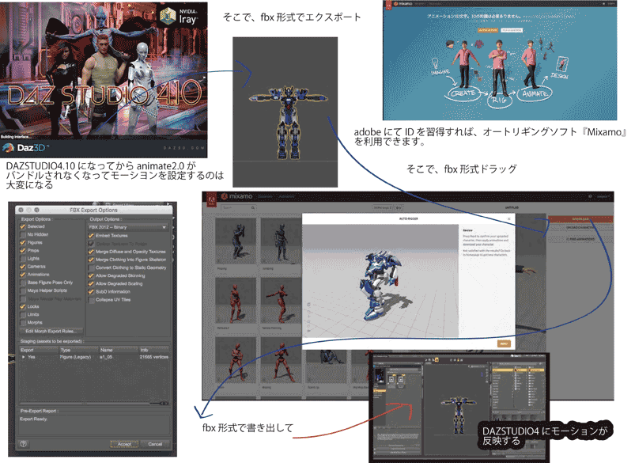Toggle the Figures export checkbox
Viewport: 635px width, 463px height.
click(23, 243)
